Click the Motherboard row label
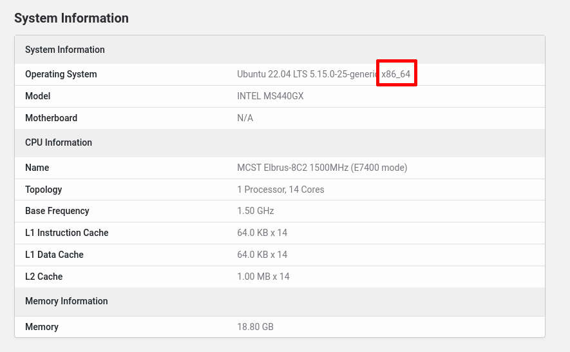 coord(52,118)
